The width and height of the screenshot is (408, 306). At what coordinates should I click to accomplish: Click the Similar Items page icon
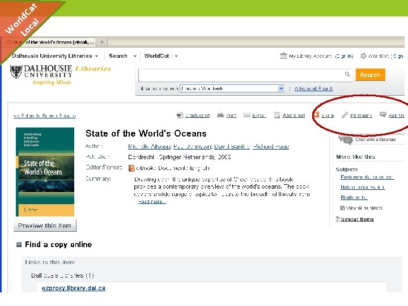(338, 219)
